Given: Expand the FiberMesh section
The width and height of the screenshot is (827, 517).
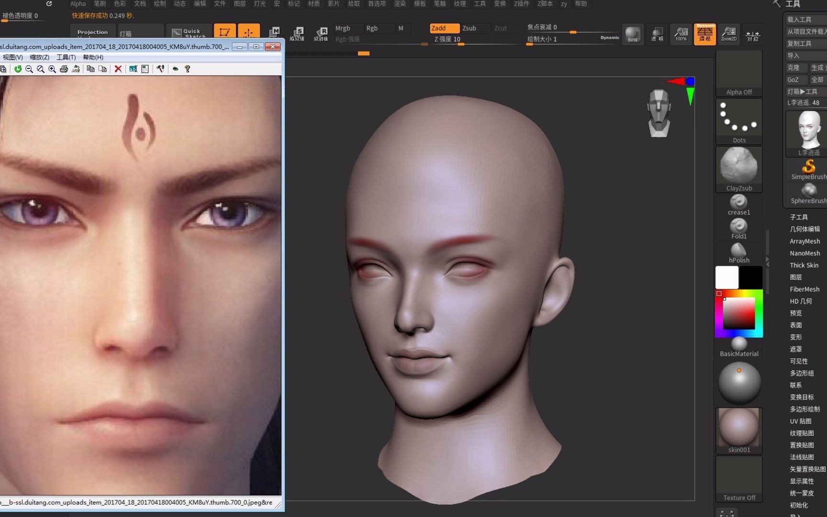Looking at the screenshot, I should click(805, 289).
